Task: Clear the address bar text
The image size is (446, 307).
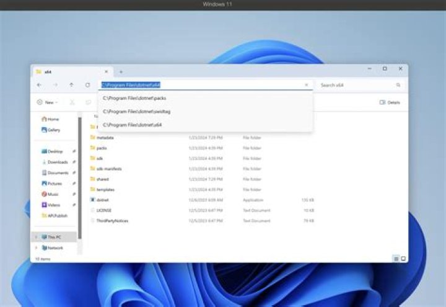Action: pos(307,85)
